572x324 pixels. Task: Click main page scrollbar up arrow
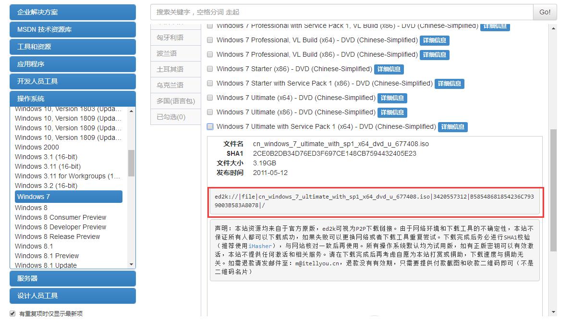[x=553, y=28]
